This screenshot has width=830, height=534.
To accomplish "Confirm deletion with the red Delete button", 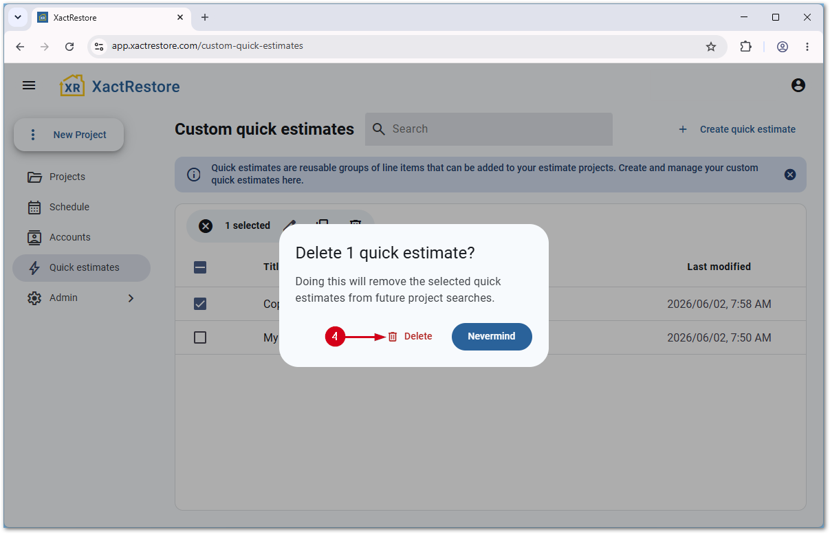I will [x=411, y=337].
